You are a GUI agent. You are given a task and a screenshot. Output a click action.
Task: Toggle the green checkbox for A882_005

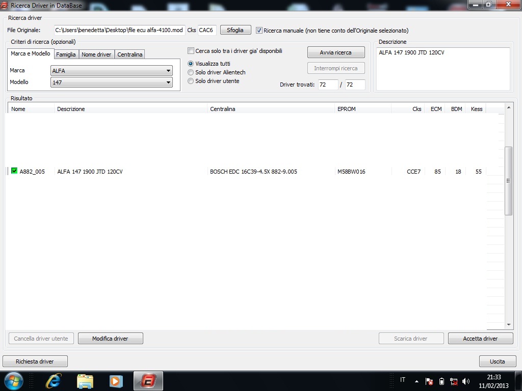click(14, 171)
